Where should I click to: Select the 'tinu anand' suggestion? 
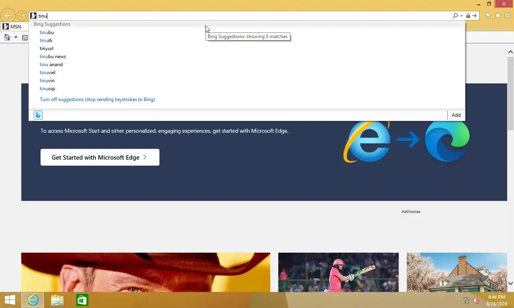51,65
